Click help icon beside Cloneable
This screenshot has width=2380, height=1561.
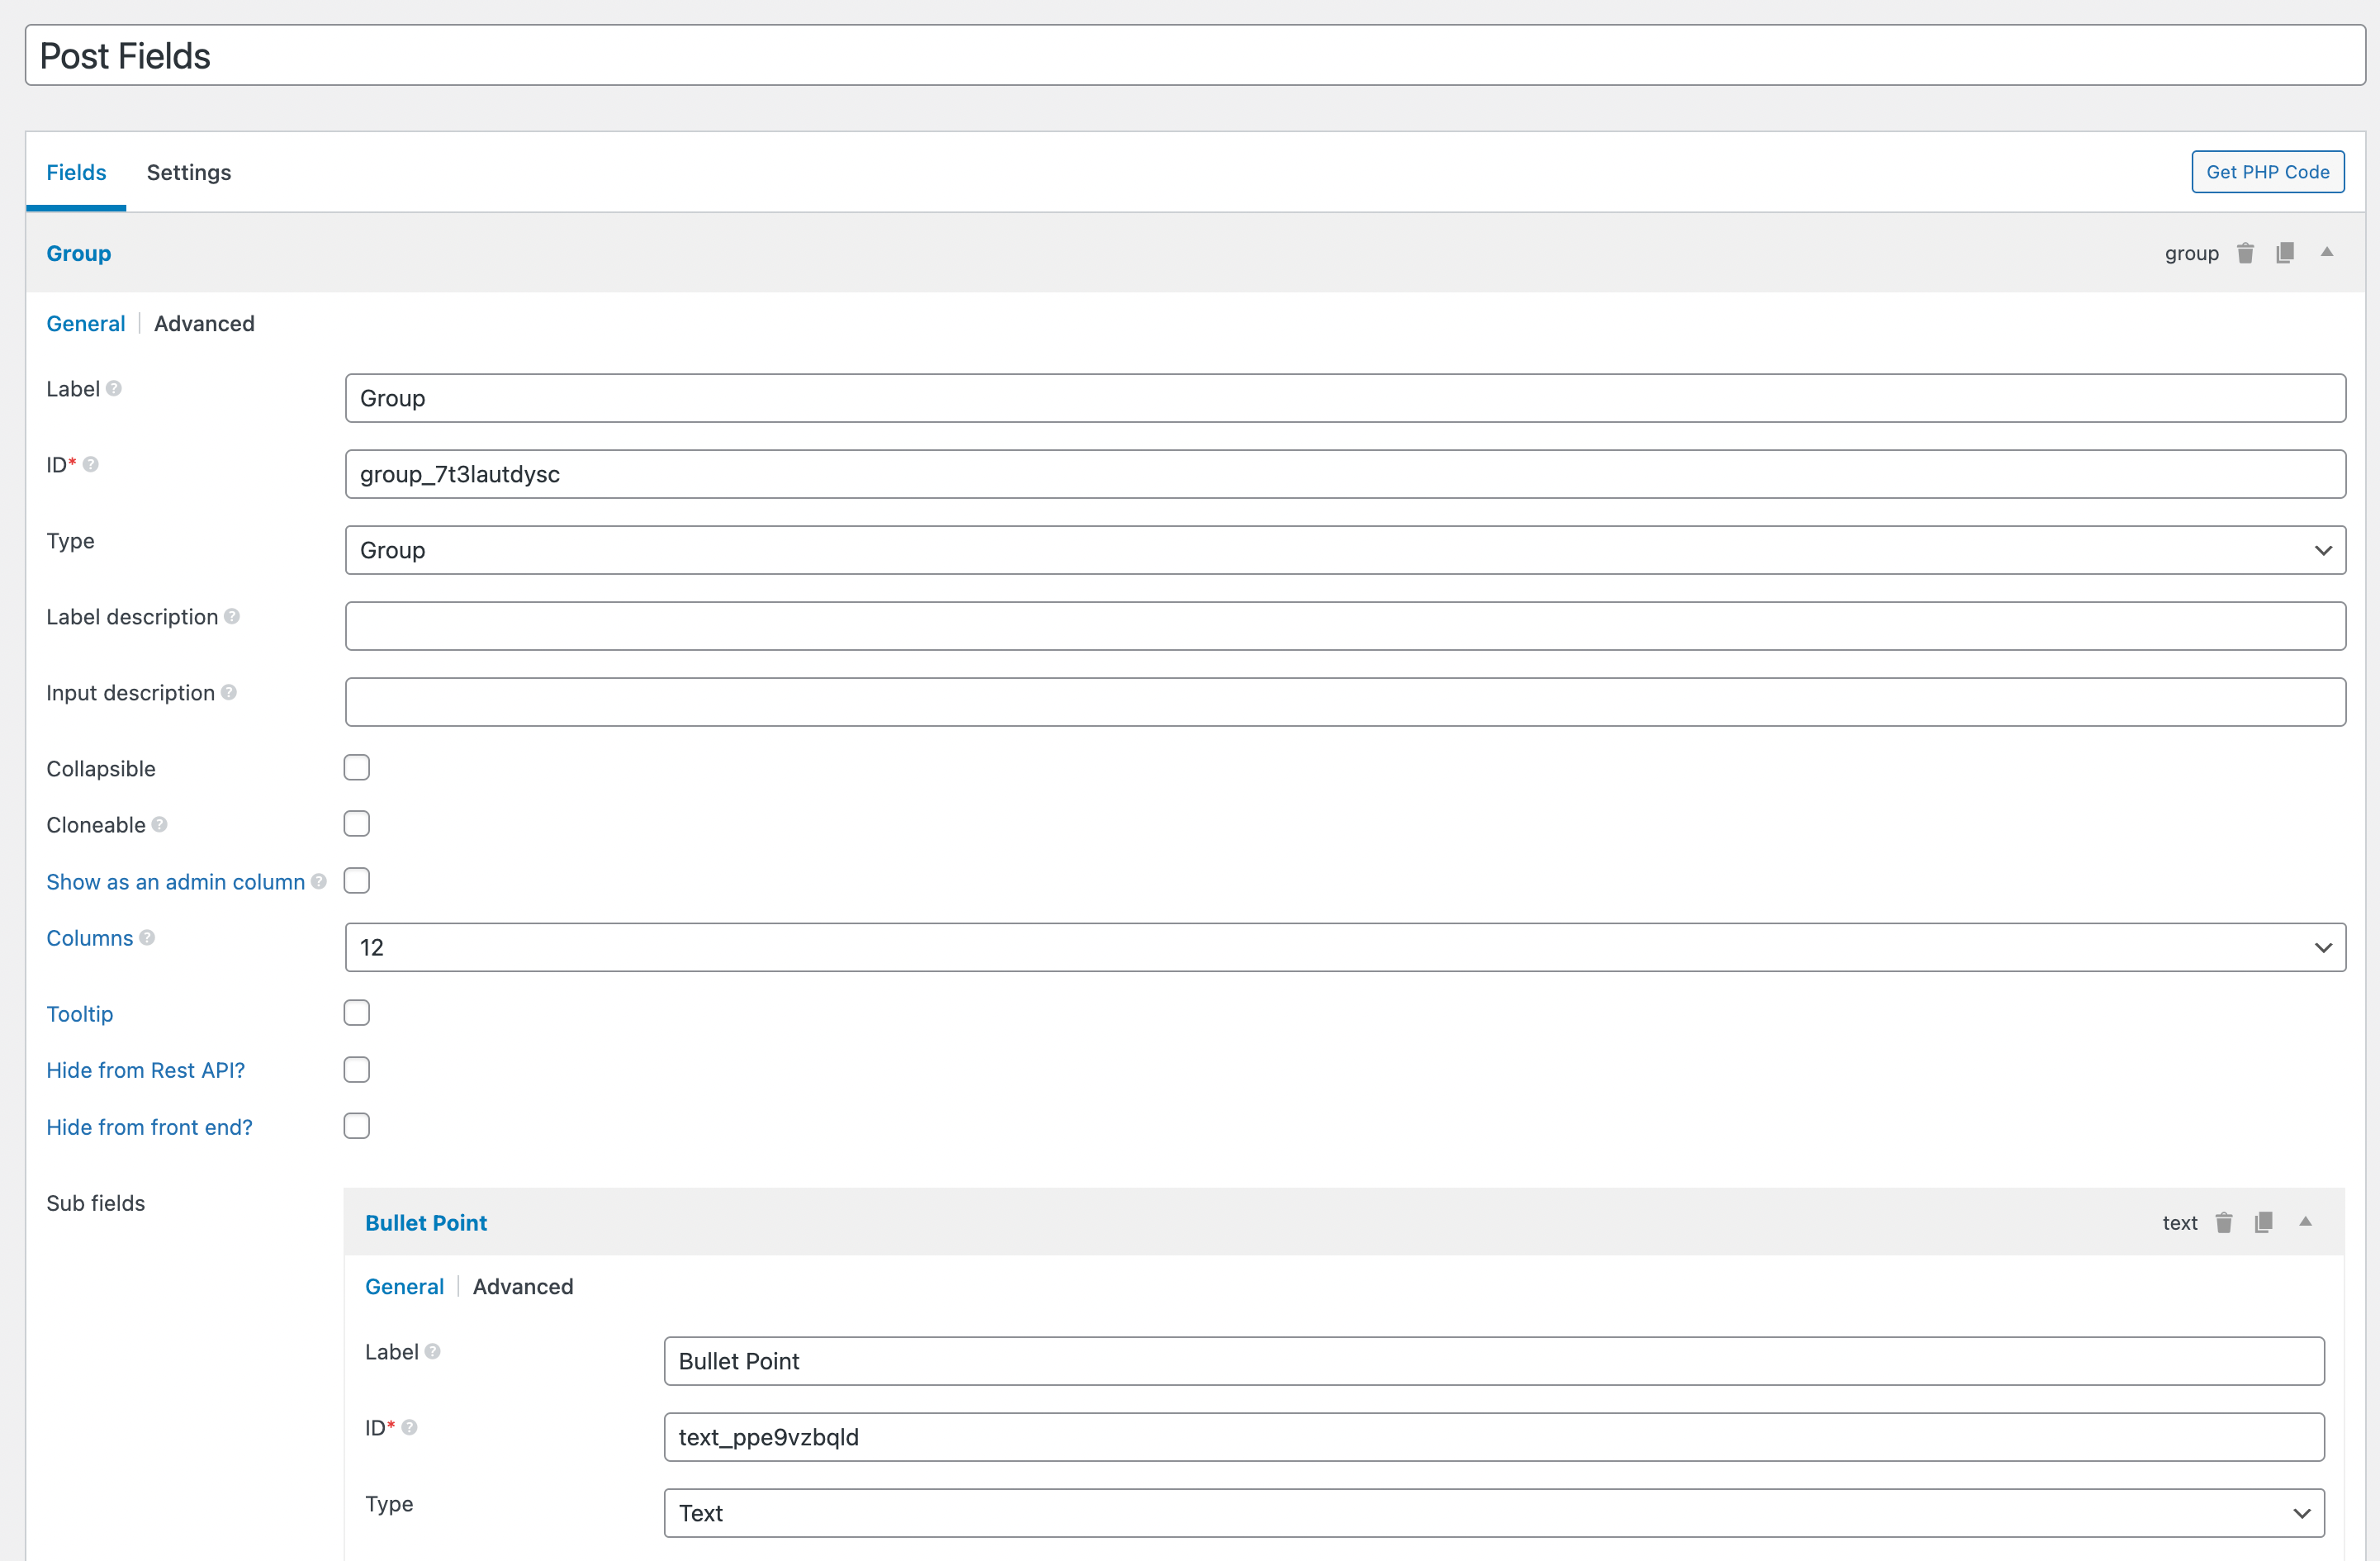click(160, 825)
